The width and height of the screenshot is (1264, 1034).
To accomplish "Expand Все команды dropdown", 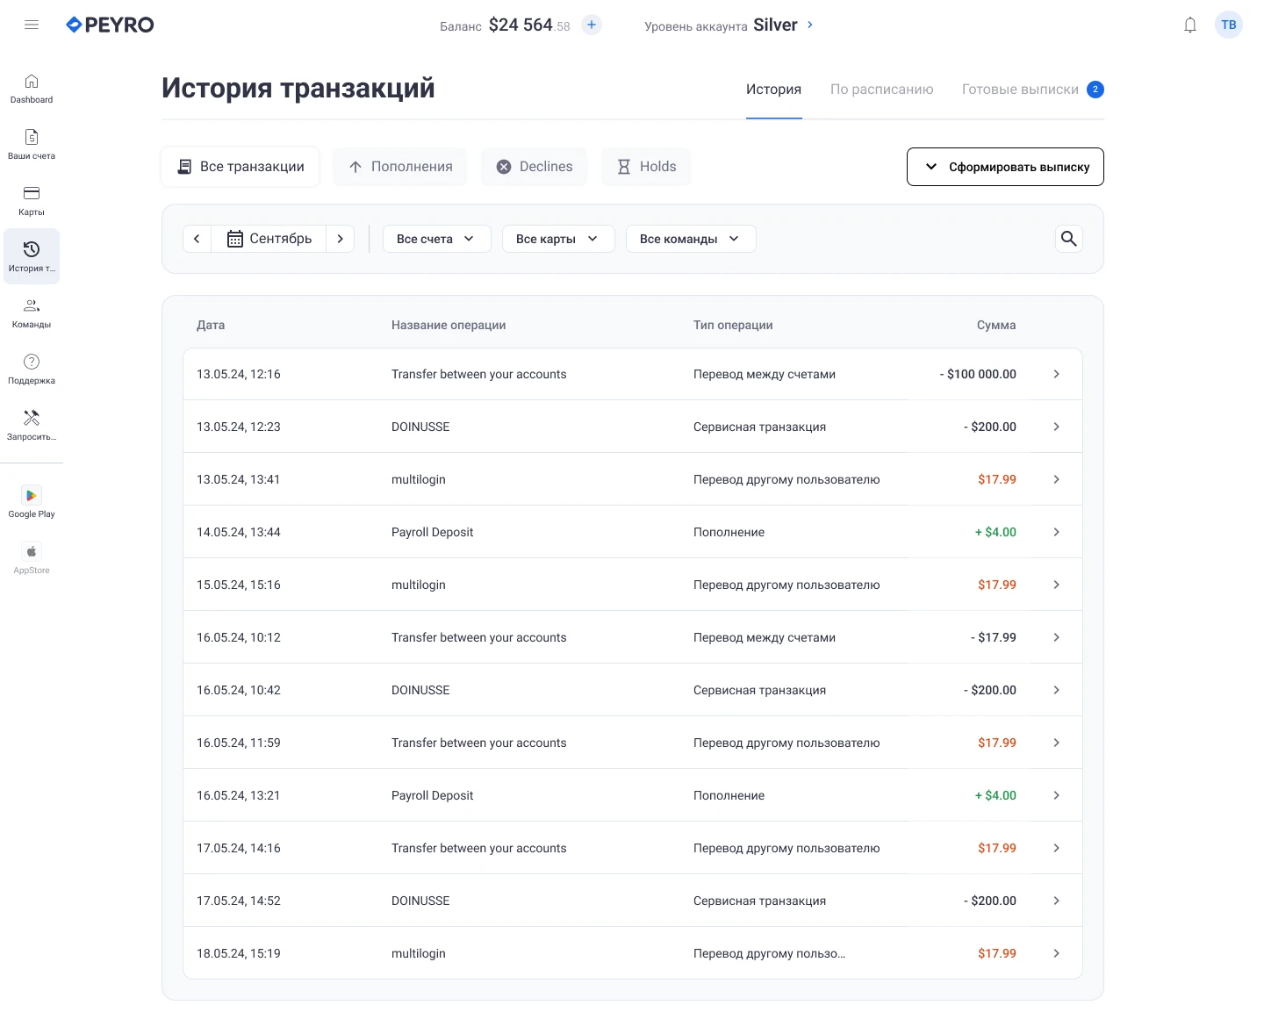I will pyautogui.click(x=691, y=239).
